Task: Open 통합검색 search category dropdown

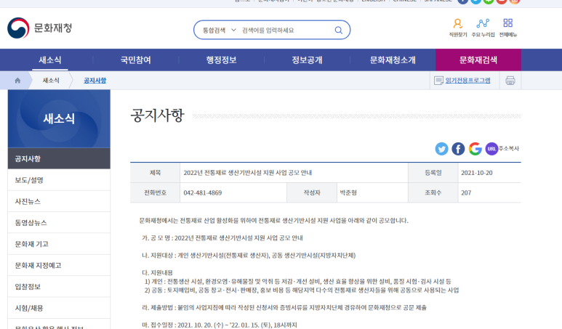Action: pos(220,30)
